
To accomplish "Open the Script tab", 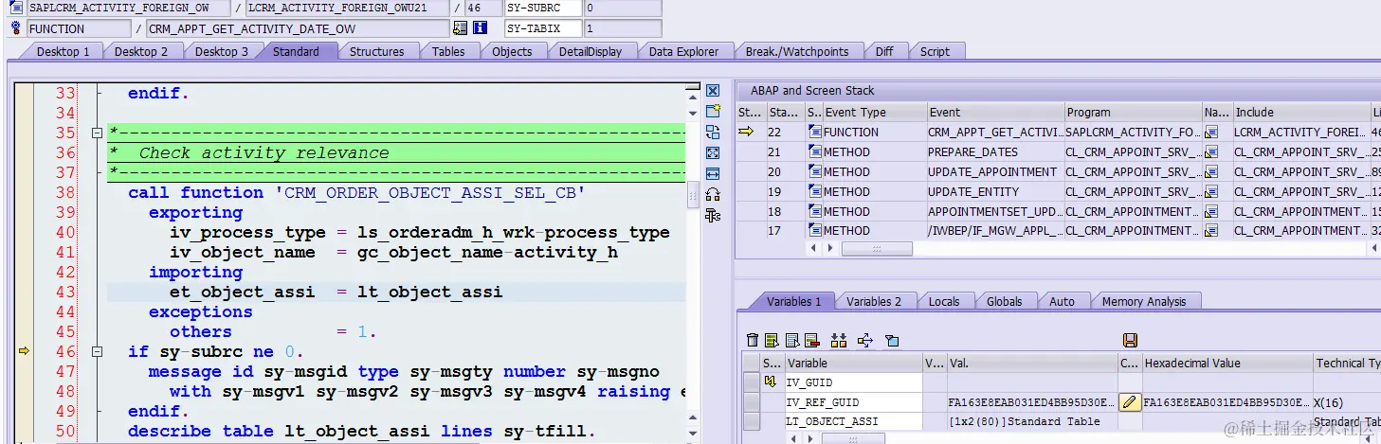I will (x=935, y=51).
